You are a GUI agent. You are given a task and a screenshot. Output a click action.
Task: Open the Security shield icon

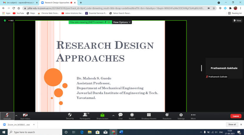pyautogui.click(x=70, y=116)
